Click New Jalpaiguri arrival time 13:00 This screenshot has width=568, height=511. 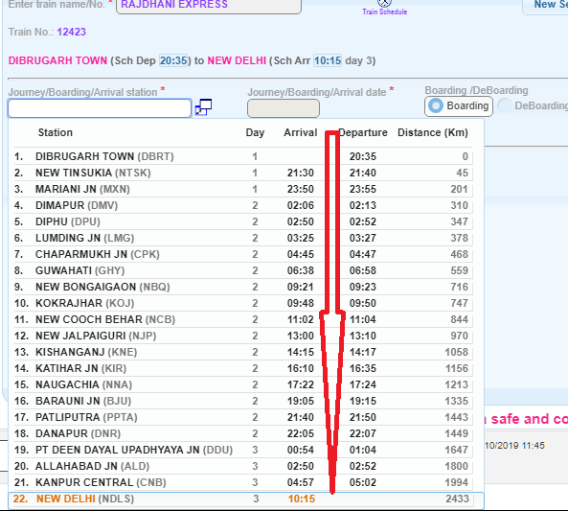pyautogui.click(x=301, y=336)
